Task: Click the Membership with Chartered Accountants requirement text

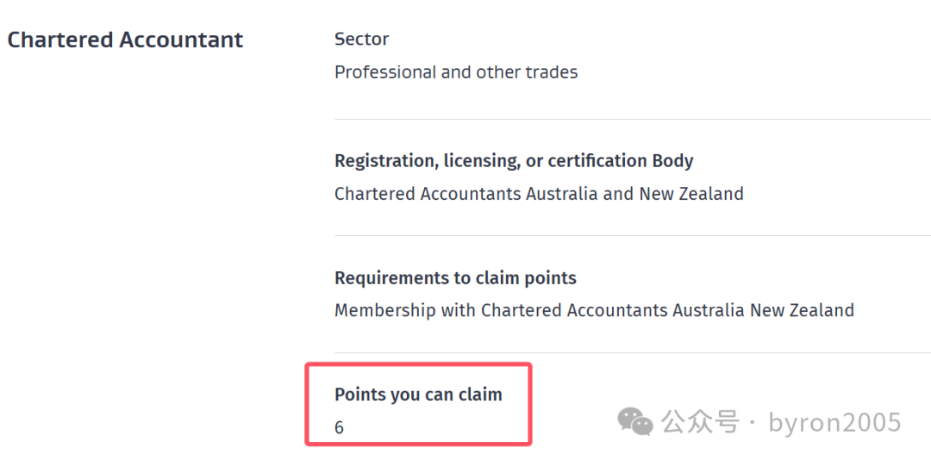Action: [x=594, y=310]
